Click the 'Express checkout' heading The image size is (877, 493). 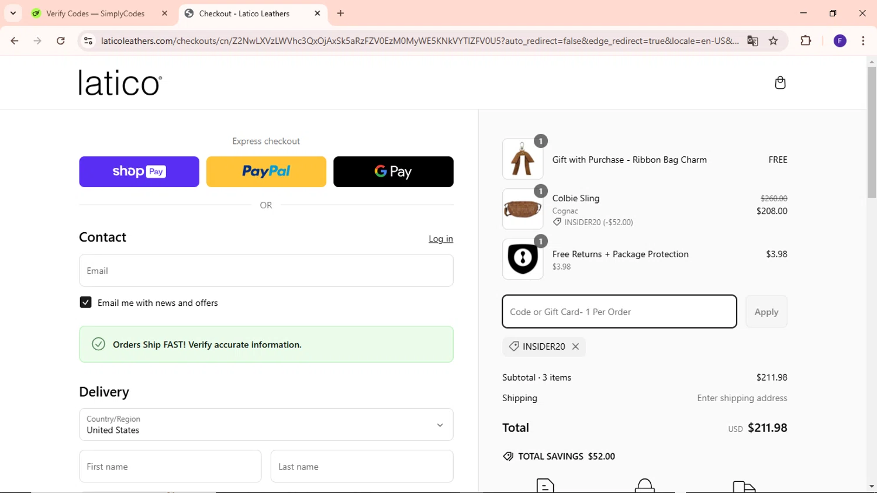coord(266,141)
